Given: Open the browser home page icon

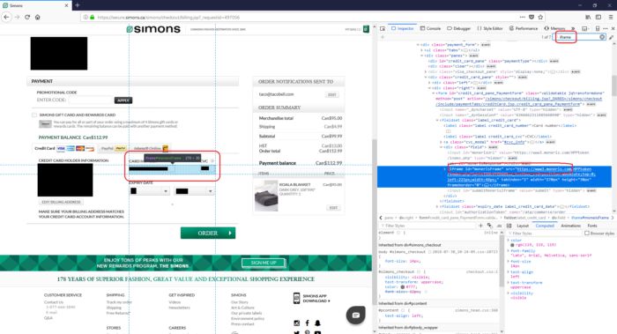Looking at the screenshot, I should click(x=37, y=17).
